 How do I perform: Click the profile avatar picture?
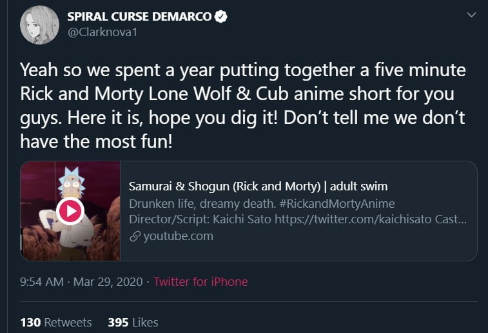tap(41, 25)
